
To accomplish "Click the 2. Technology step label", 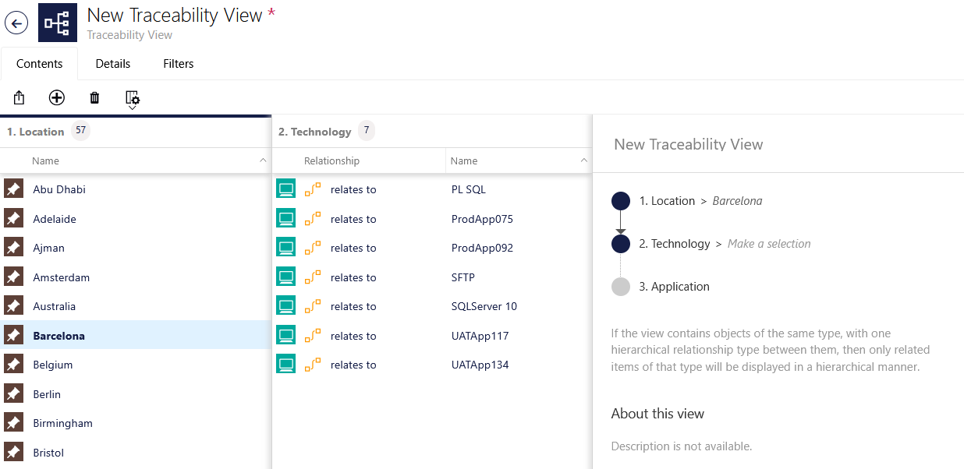I will [x=675, y=244].
